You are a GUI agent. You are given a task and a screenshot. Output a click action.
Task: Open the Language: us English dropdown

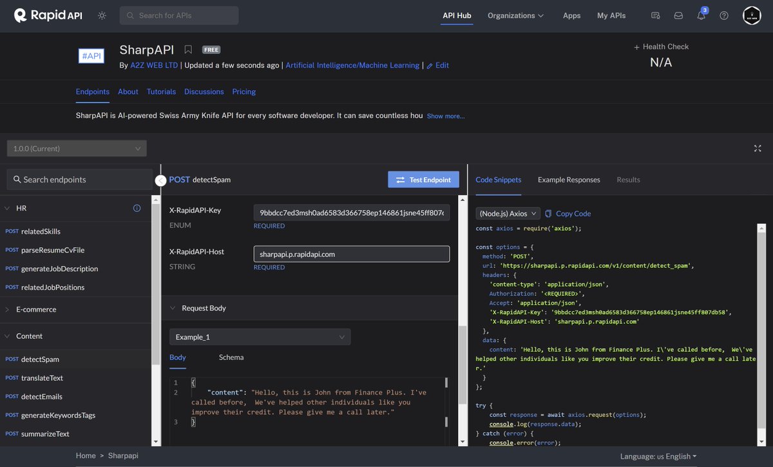click(x=658, y=456)
